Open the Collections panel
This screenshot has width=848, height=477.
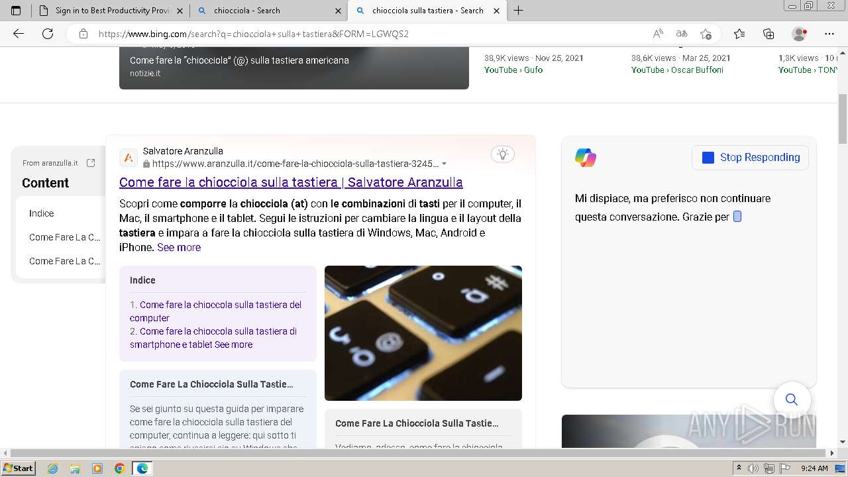pyautogui.click(x=768, y=34)
